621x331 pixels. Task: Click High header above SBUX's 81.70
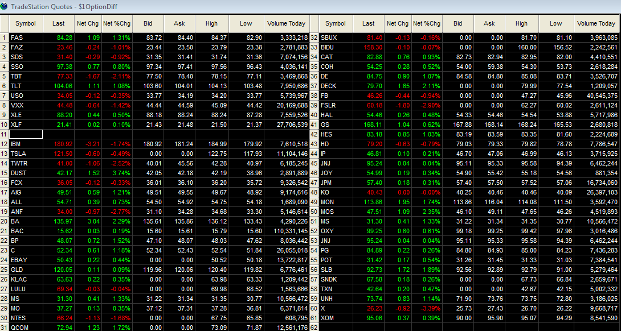[522, 24]
